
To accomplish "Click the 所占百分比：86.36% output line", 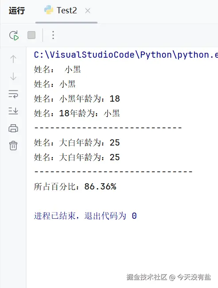I will tap(75, 187).
